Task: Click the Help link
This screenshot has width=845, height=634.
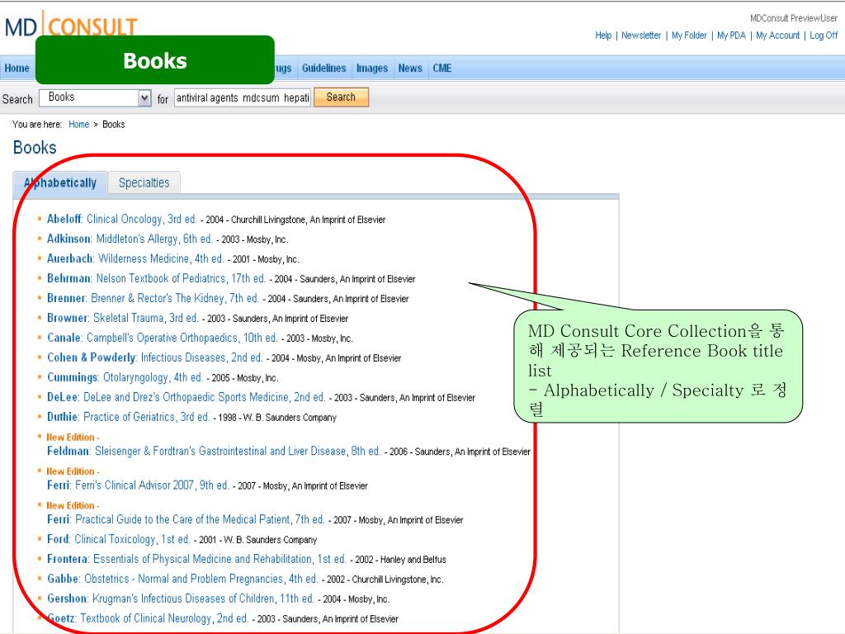Action: pos(603,35)
